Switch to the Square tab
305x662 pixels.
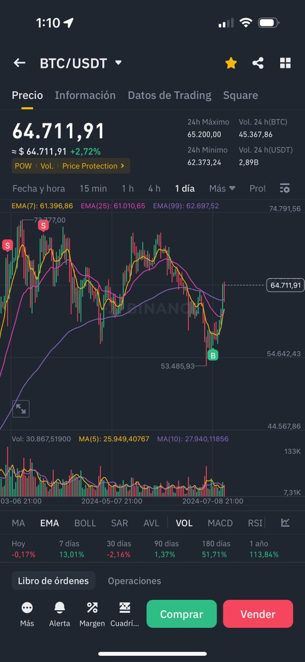click(x=241, y=95)
